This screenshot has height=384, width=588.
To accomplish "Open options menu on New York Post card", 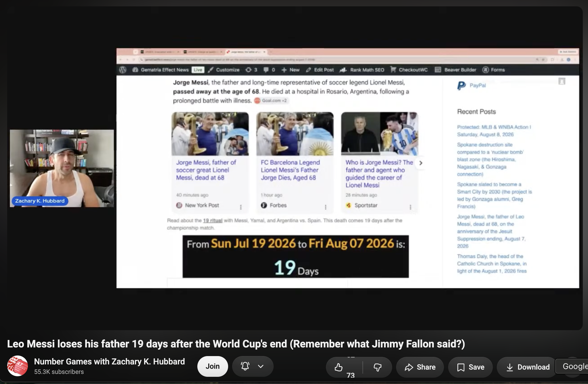I will pyautogui.click(x=241, y=207).
